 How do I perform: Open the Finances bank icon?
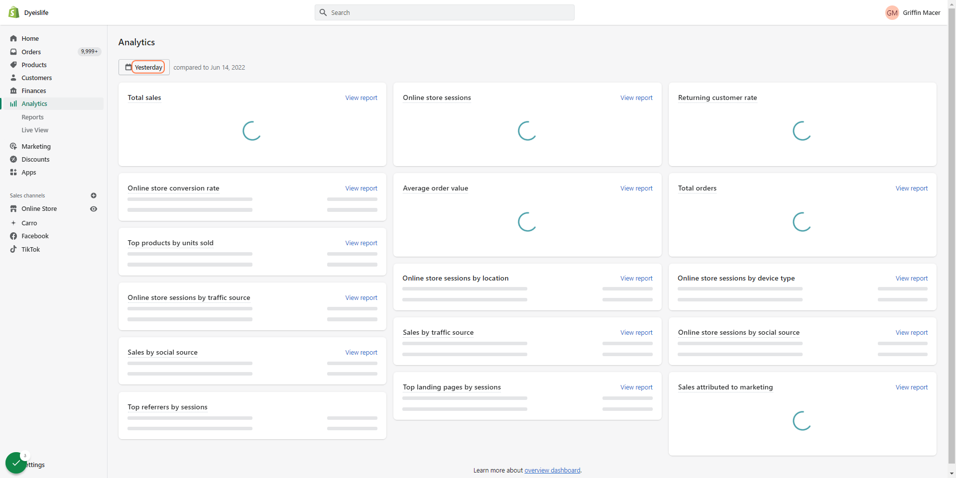click(13, 91)
